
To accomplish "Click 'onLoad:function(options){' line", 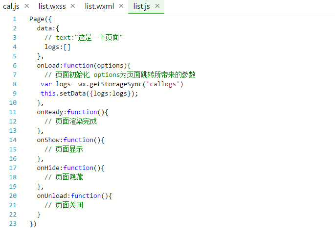I will click(x=84, y=66).
